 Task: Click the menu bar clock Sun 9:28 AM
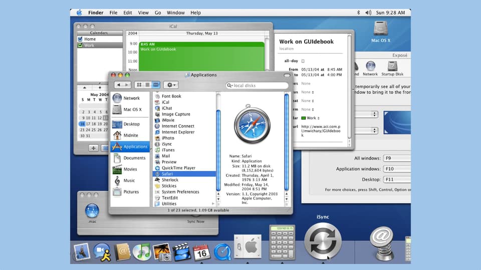tap(390, 12)
